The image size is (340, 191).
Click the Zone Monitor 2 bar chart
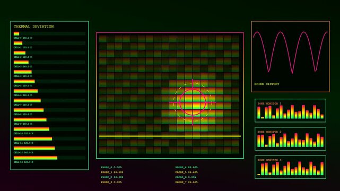point(290,140)
